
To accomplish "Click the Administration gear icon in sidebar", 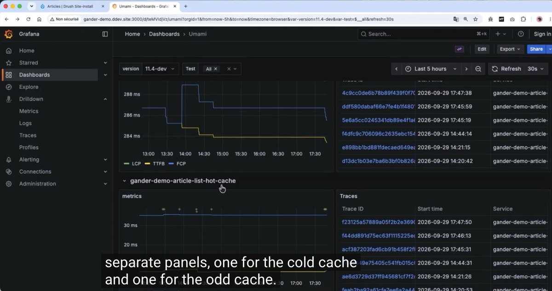I will point(9,184).
